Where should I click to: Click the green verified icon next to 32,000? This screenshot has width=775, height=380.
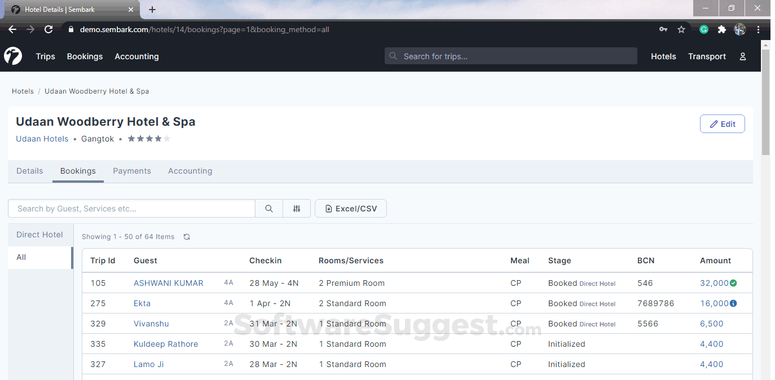click(734, 283)
